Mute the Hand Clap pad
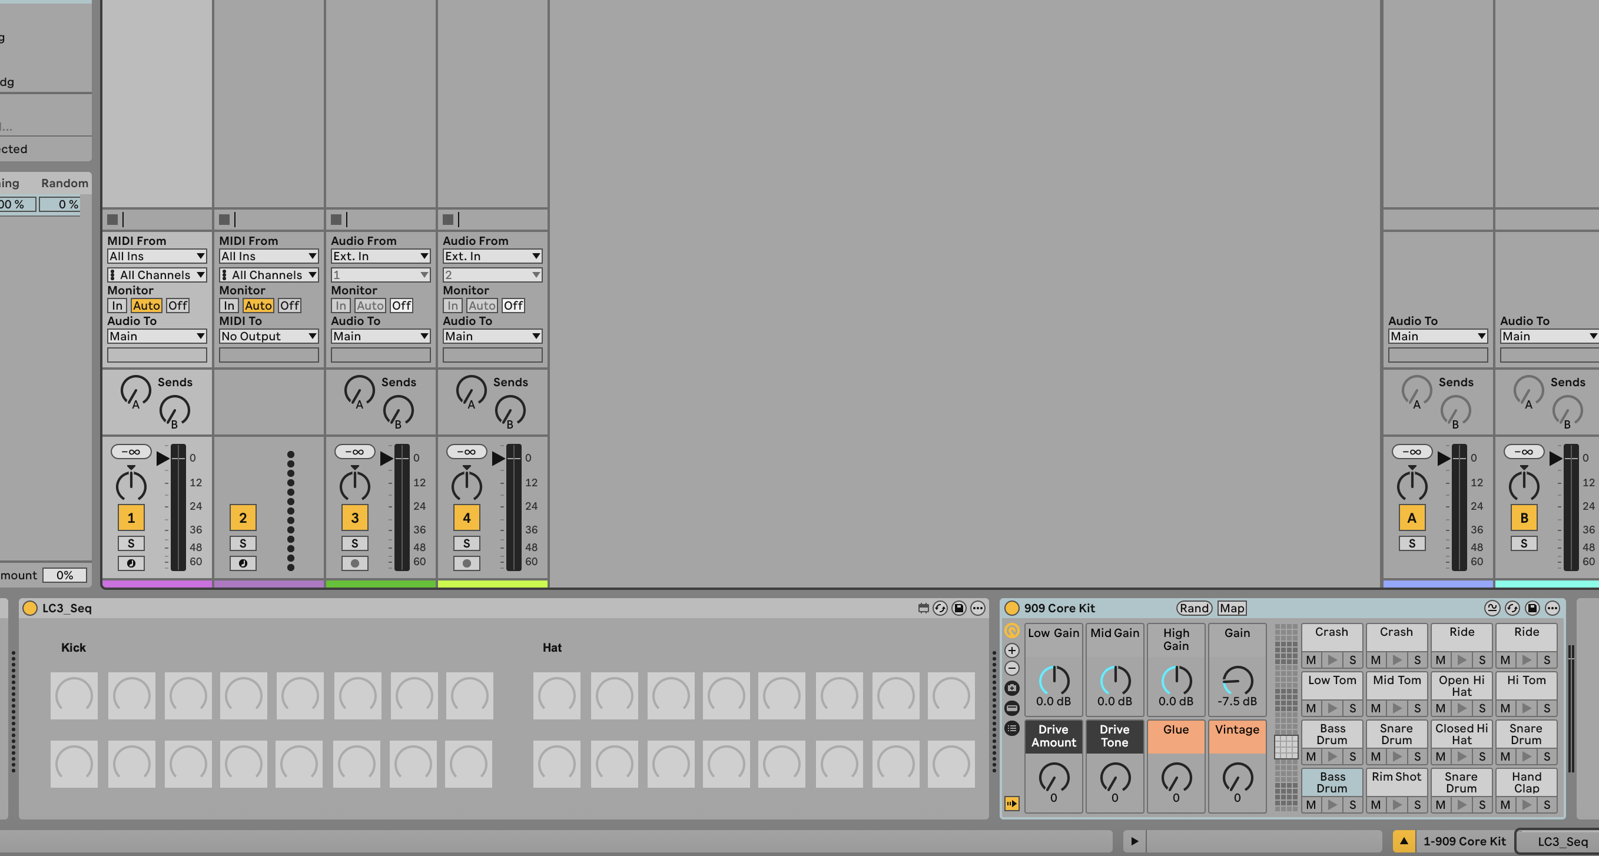This screenshot has height=856, width=1599. point(1505,804)
